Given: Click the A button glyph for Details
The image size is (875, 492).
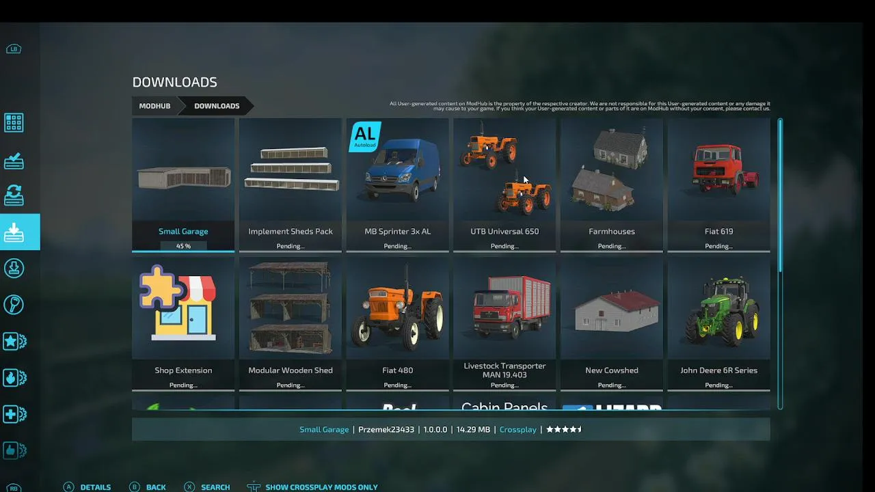Looking at the screenshot, I should [68, 487].
